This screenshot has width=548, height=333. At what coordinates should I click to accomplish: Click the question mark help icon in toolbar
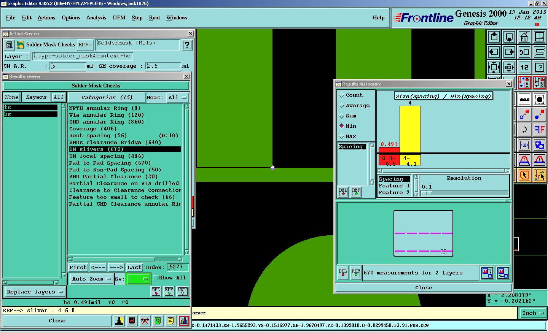[540, 67]
